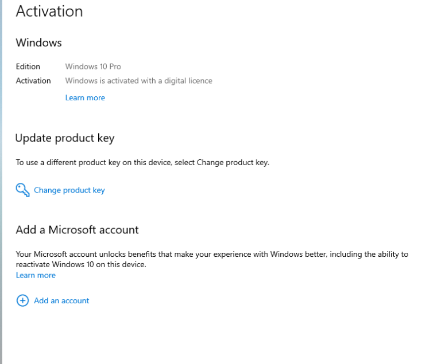Click the digital licence activation status text
Screen dimensions: 441x364
pyautogui.click(x=138, y=81)
